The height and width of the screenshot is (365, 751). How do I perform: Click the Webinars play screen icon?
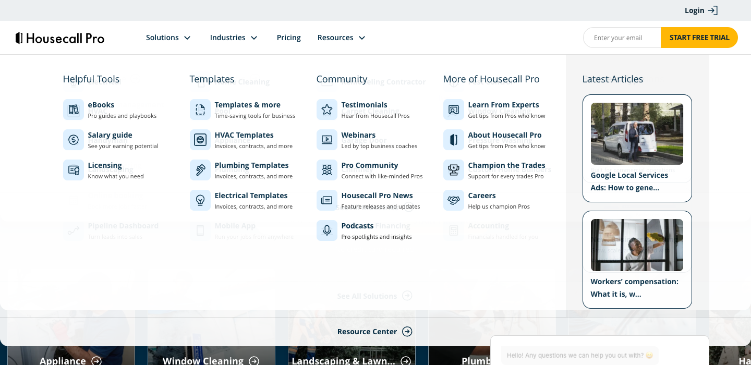point(327,140)
